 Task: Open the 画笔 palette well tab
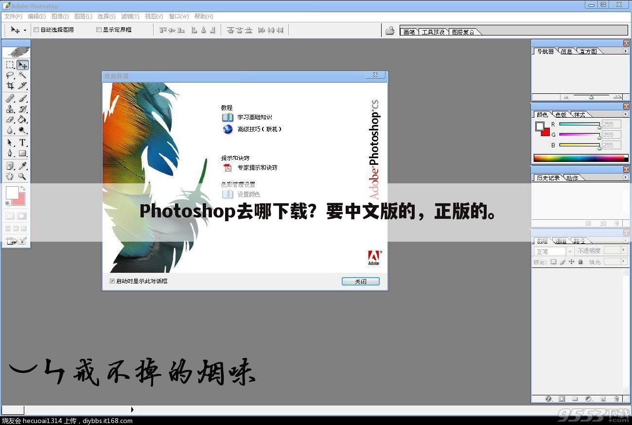409,32
